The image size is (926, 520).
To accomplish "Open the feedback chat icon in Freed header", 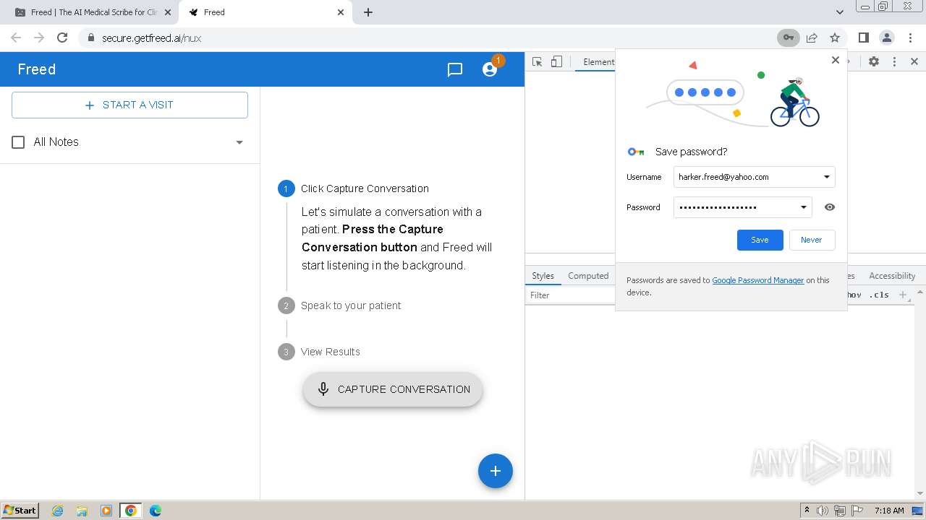I will 455,69.
